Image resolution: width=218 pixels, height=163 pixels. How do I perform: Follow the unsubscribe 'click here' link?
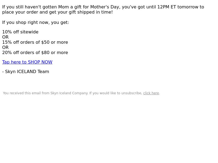click(151, 93)
